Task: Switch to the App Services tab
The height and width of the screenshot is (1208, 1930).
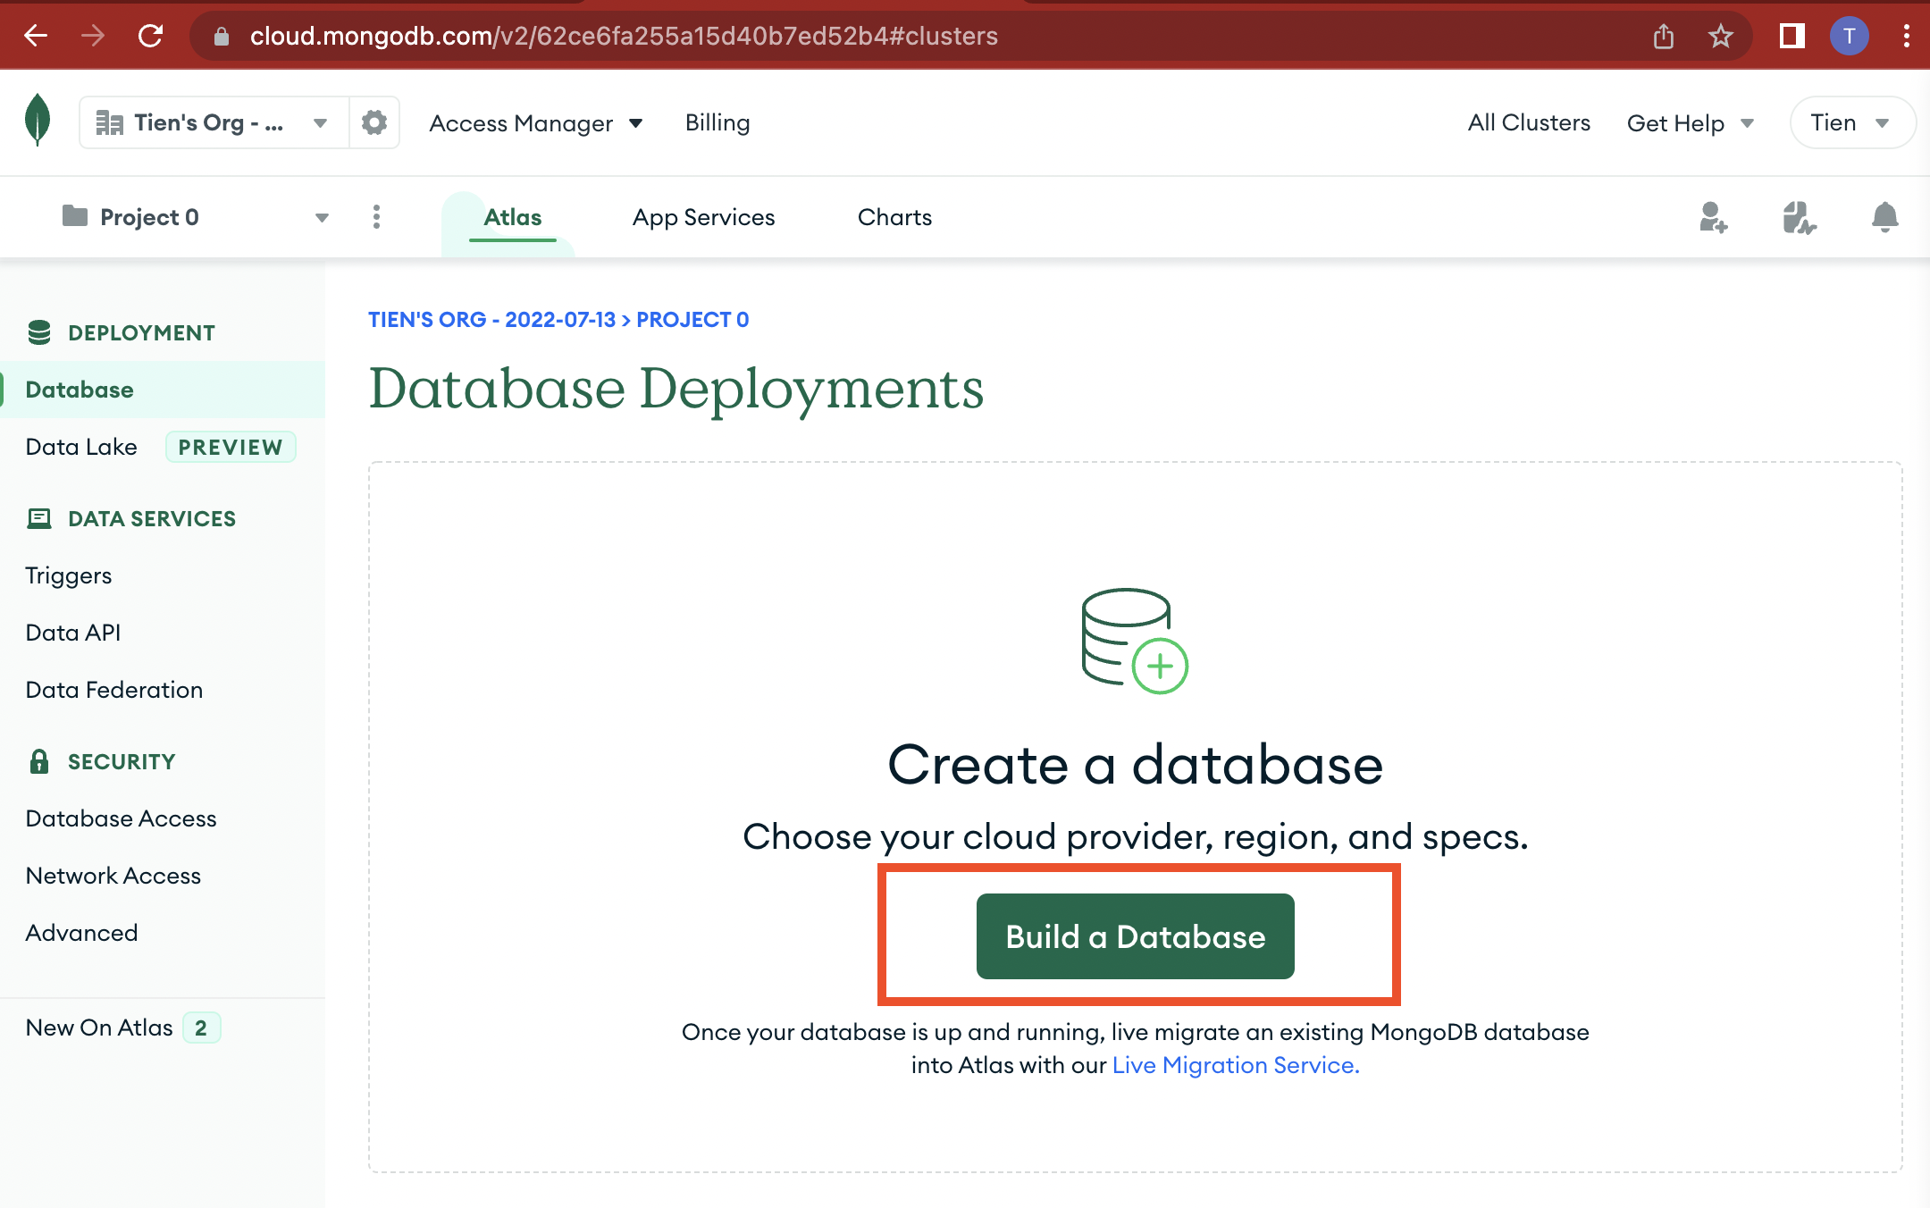Action: (702, 217)
